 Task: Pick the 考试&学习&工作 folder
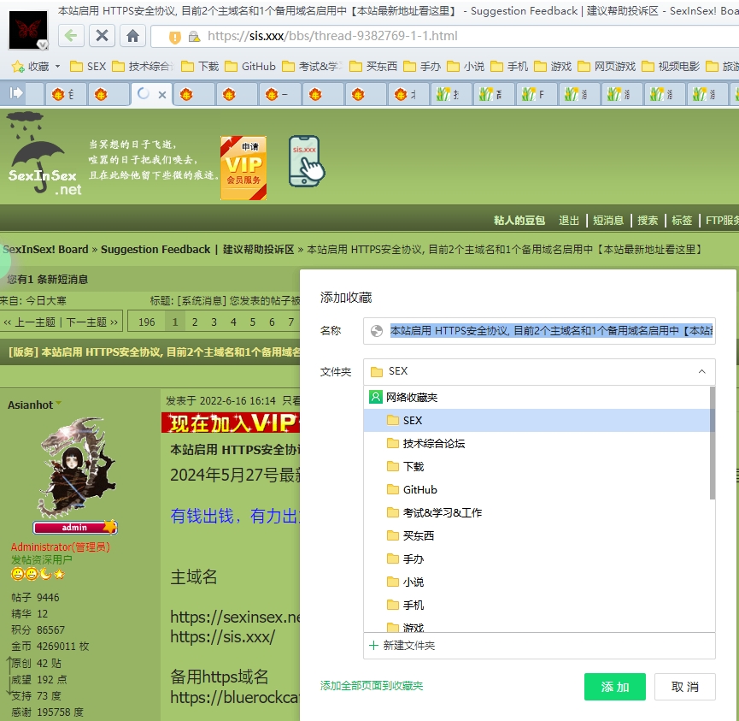coord(537,513)
